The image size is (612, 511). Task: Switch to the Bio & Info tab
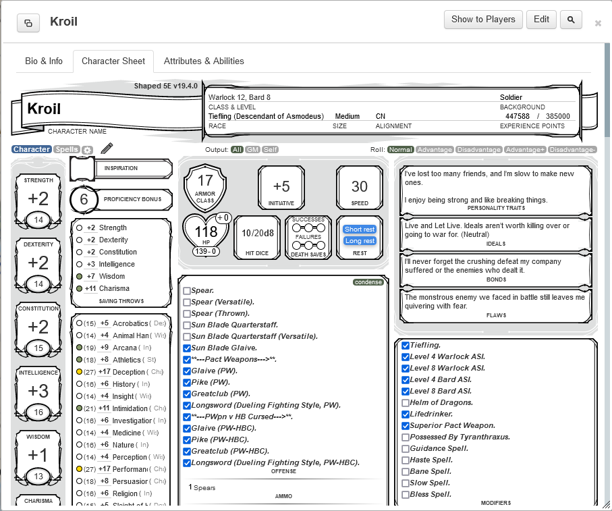click(44, 61)
